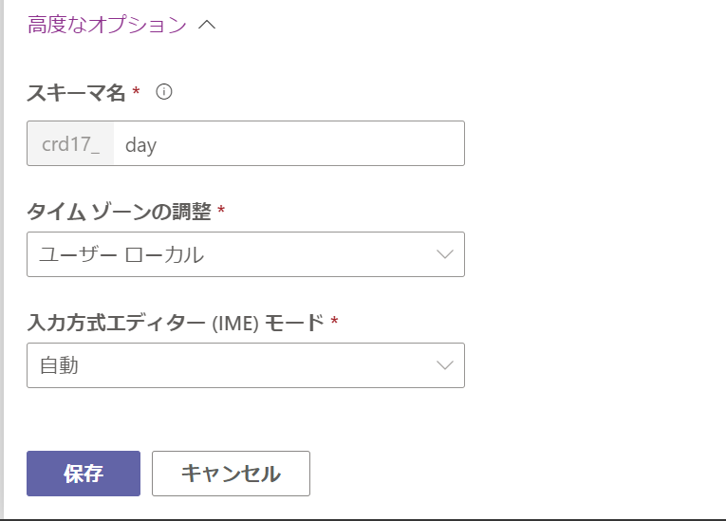Click the chevron arrow on ユーザー ローカル dropdown
Image resolution: width=726 pixels, height=521 pixels.
pyautogui.click(x=444, y=254)
